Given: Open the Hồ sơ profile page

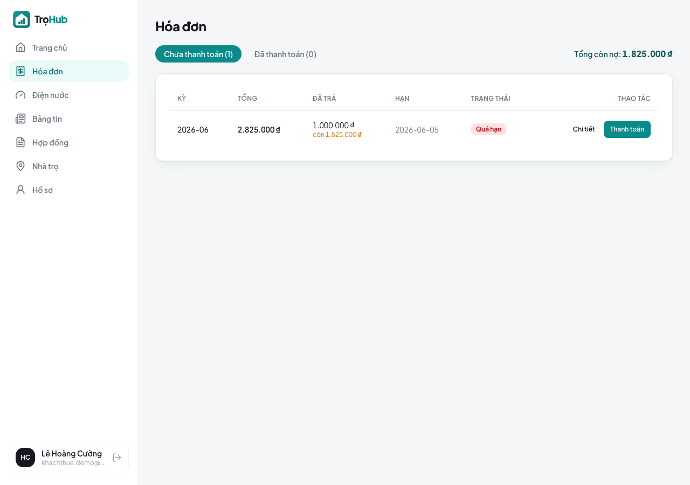Looking at the screenshot, I should click(68, 190).
